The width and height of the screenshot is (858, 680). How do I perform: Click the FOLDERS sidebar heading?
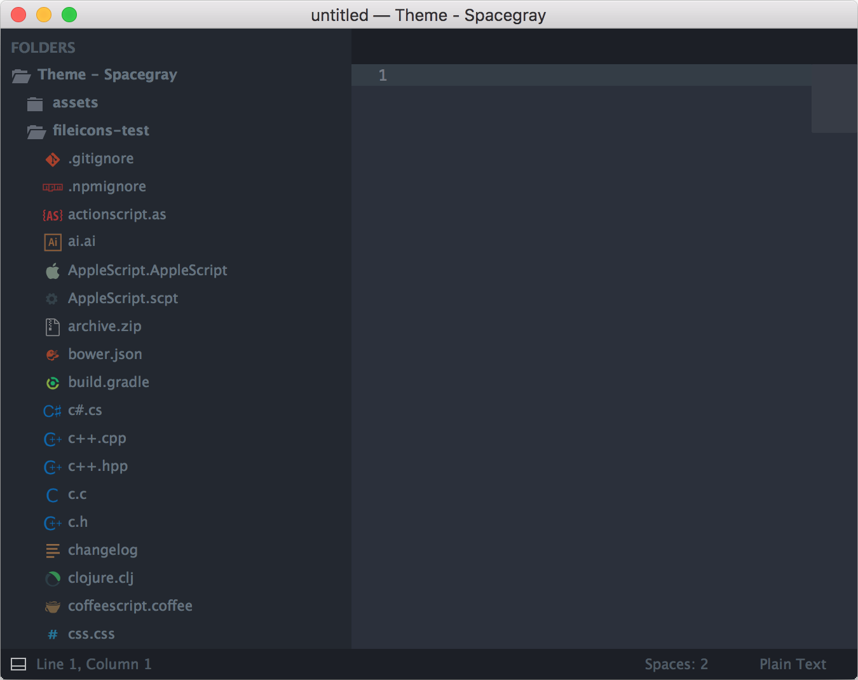(43, 48)
